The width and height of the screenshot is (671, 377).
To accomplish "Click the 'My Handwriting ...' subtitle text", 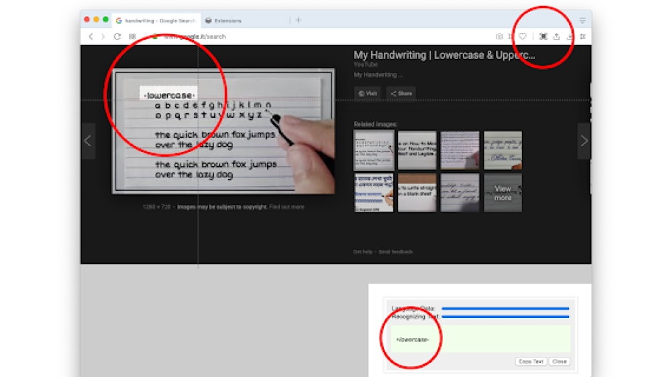I will click(378, 75).
